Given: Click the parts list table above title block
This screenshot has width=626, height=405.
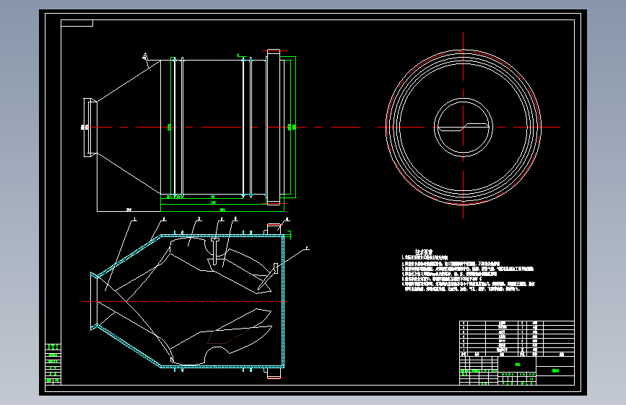Looking at the screenshot, I should (x=516, y=339).
